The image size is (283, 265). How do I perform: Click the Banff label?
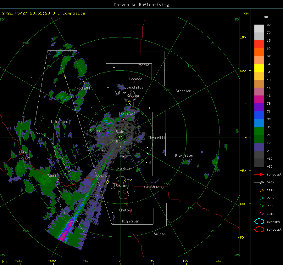point(52,176)
